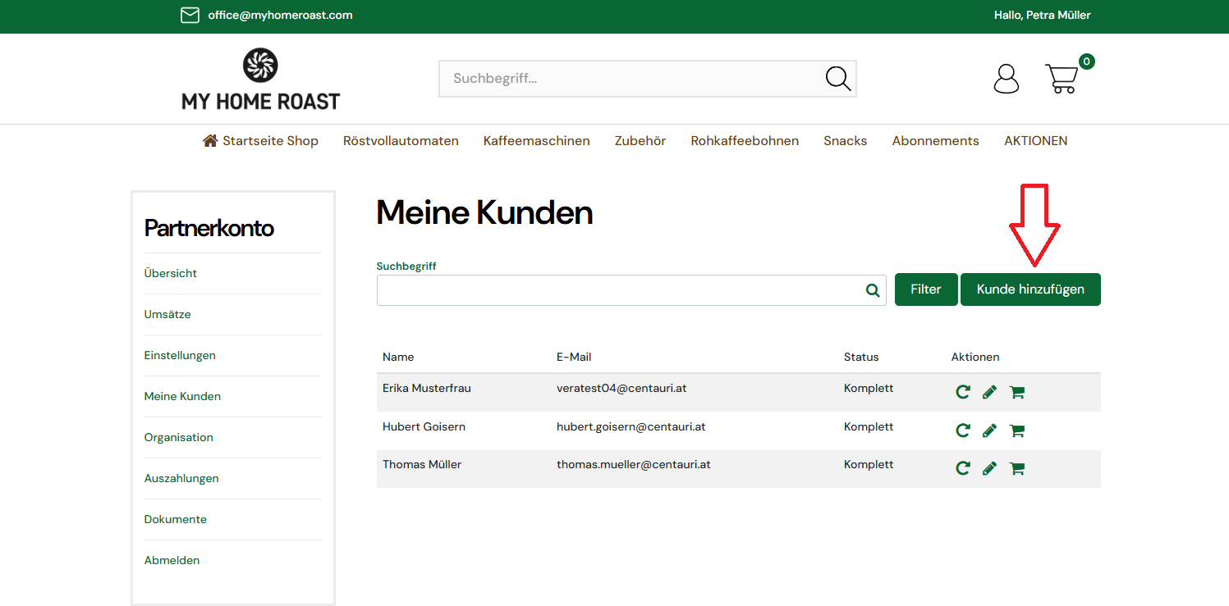Open Einstellungen in the sidebar
This screenshot has height=606, width=1229.
pyautogui.click(x=180, y=355)
